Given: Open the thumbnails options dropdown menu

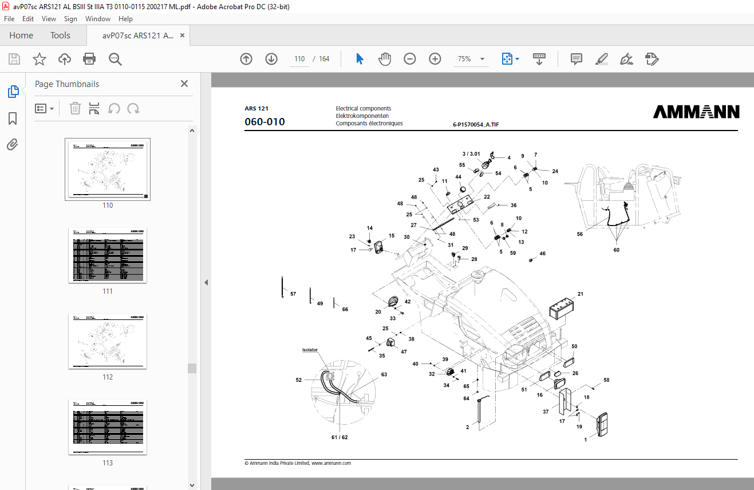Looking at the screenshot, I should [45, 108].
